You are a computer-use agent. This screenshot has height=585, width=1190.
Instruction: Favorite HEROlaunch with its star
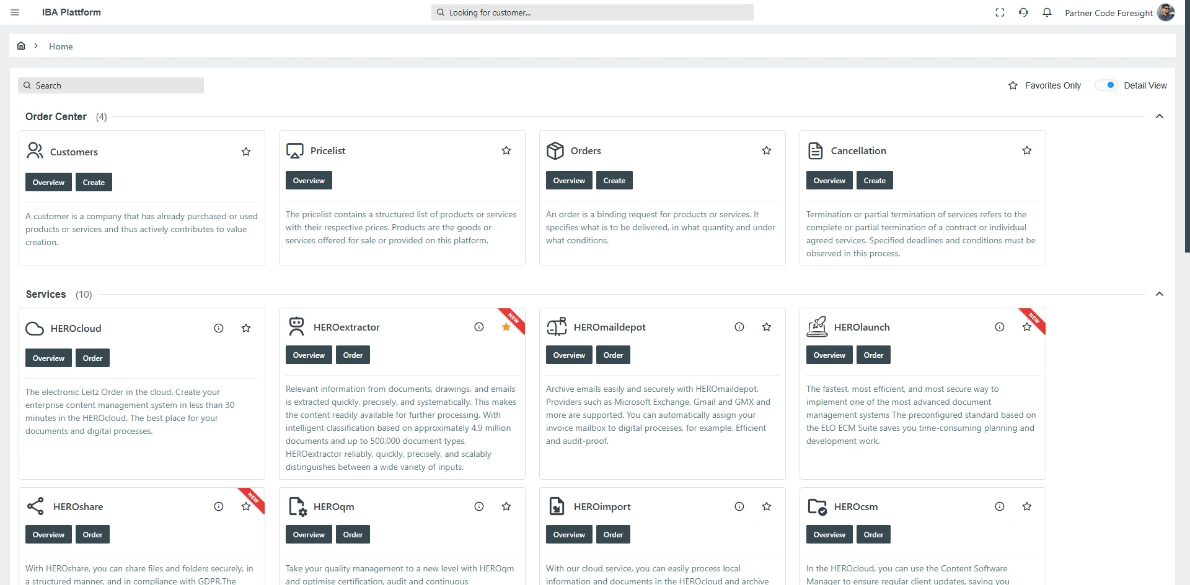1027,327
